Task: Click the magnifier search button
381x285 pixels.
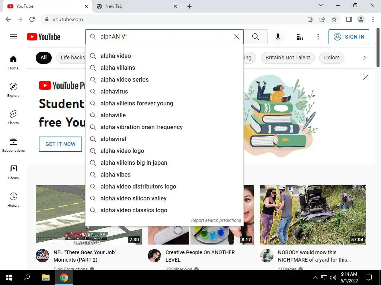Action: (x=255, y=37)
